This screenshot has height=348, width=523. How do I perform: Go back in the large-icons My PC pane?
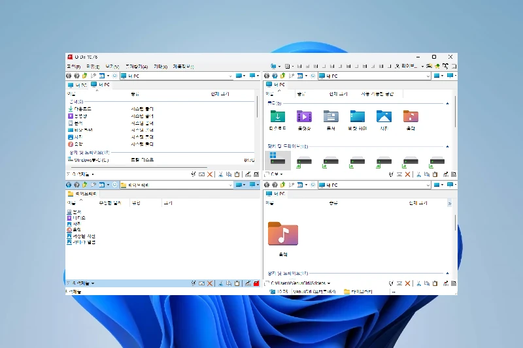point(267,76)
